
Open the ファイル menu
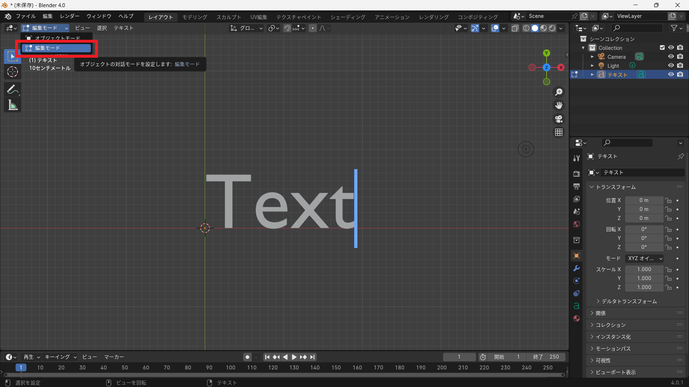(x=25, y=16)
